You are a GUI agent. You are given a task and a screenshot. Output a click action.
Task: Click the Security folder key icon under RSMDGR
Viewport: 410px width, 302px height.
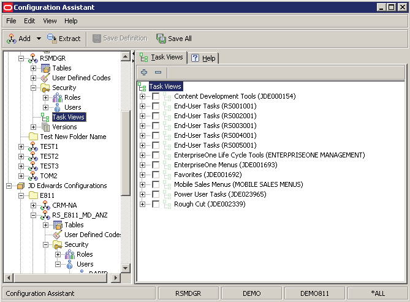[x=45, y=88]
